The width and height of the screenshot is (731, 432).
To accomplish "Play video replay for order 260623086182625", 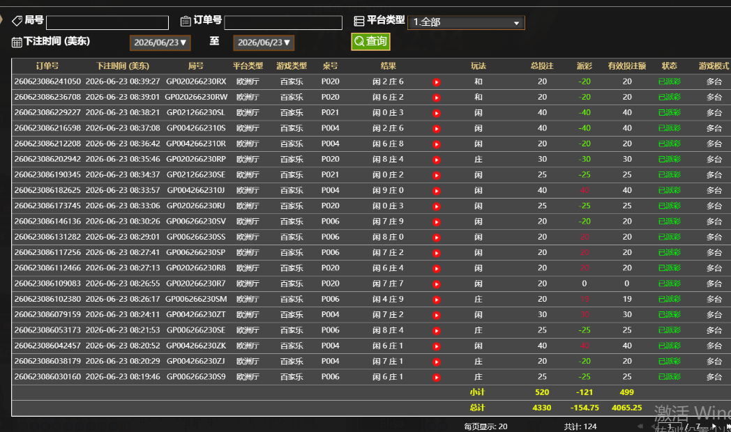I will pos(437,191).
